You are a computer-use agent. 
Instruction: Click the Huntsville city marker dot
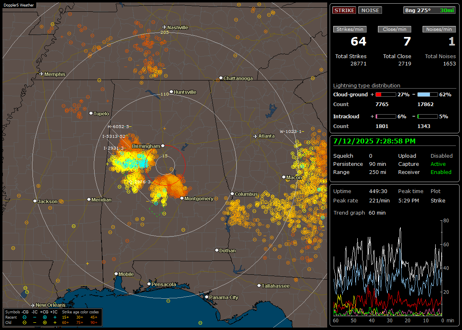pos(171,92)
